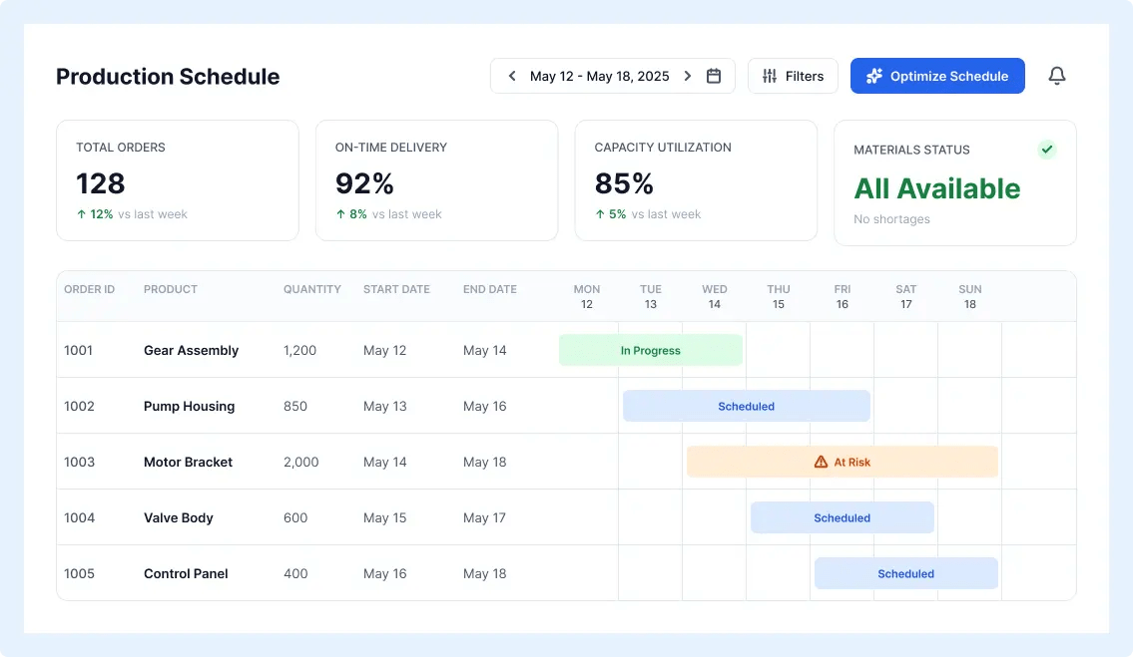Click the sliders icon in Filters

pyautogui.click(x=770, y=76)
